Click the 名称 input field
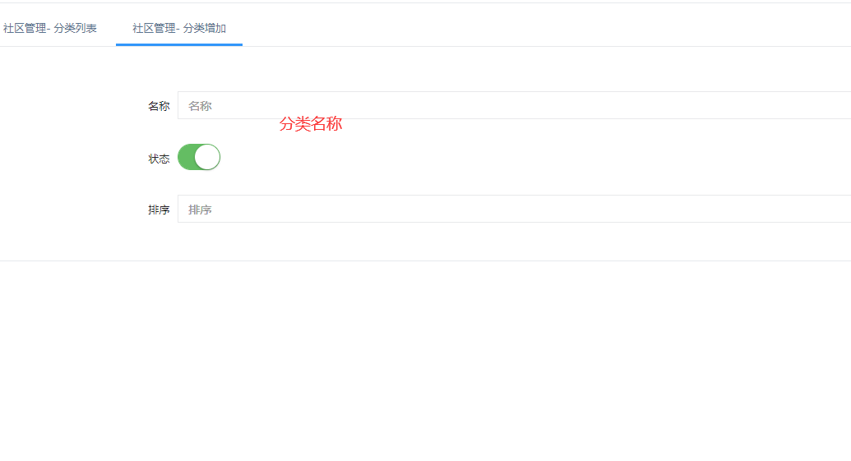The image size is (851, 461). tap(514, 105)
